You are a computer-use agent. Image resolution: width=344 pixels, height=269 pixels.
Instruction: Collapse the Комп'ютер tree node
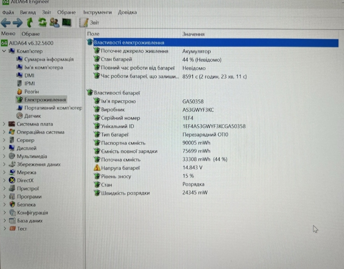(x=4, y=51)
